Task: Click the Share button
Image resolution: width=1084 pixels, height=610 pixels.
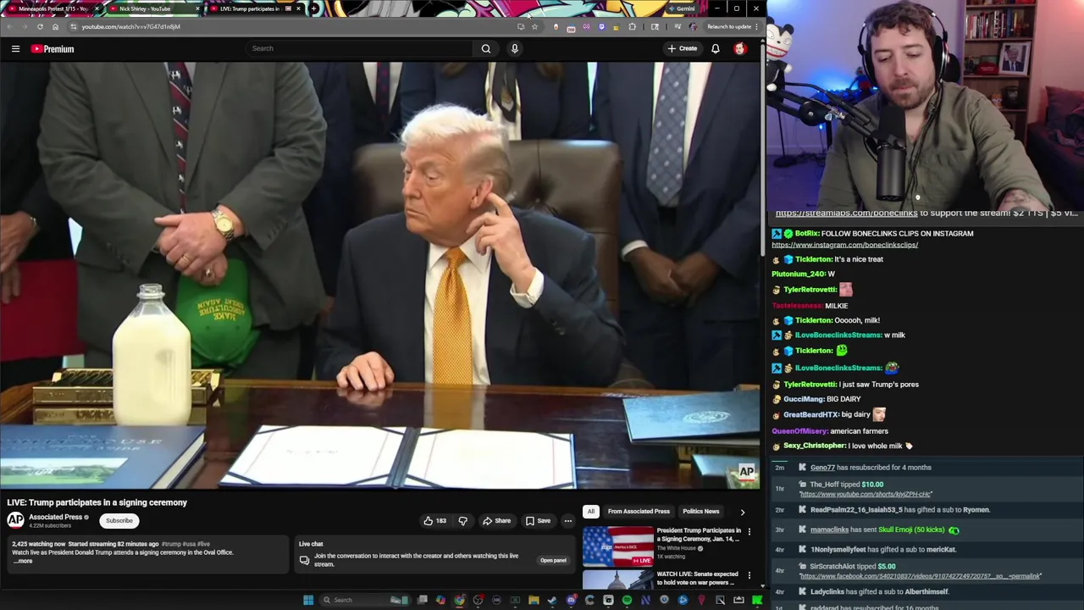Action: [x=496, y=521]
